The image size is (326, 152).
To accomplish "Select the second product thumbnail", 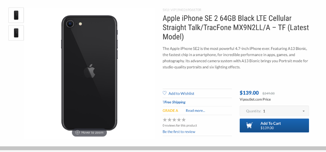I will coord(16,33).
